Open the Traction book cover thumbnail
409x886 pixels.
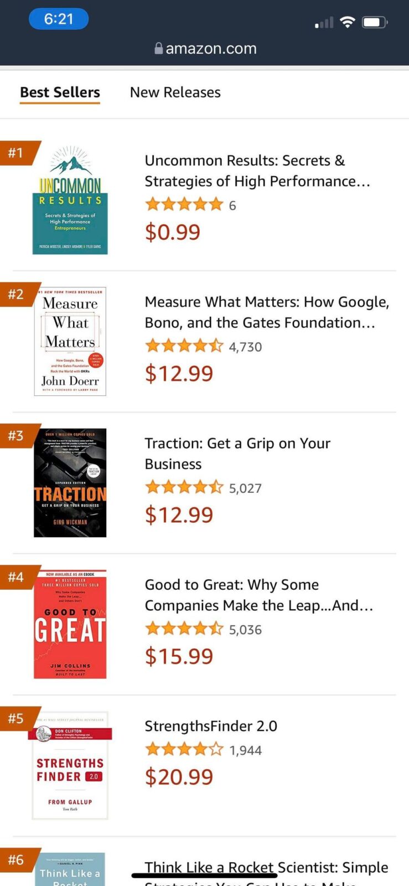click(x=70, y=483)
